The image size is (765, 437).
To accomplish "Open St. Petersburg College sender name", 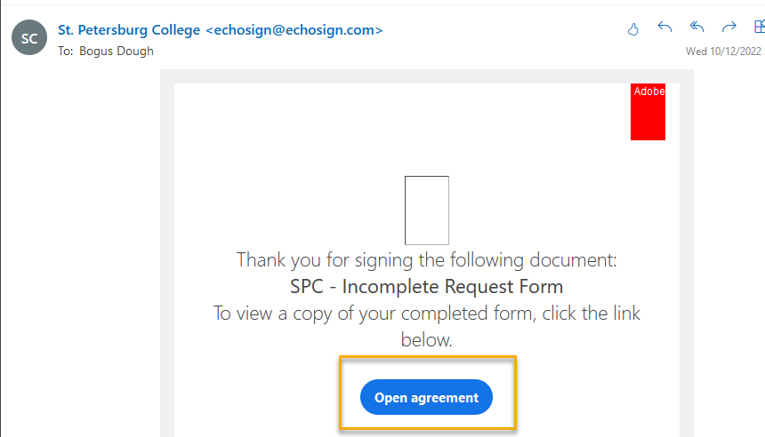I will [129, 30].
